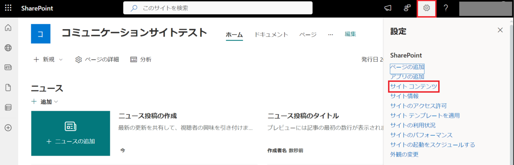Open サイト情報 link
Viewport: 514px width, 165px height.
(404, 96)
